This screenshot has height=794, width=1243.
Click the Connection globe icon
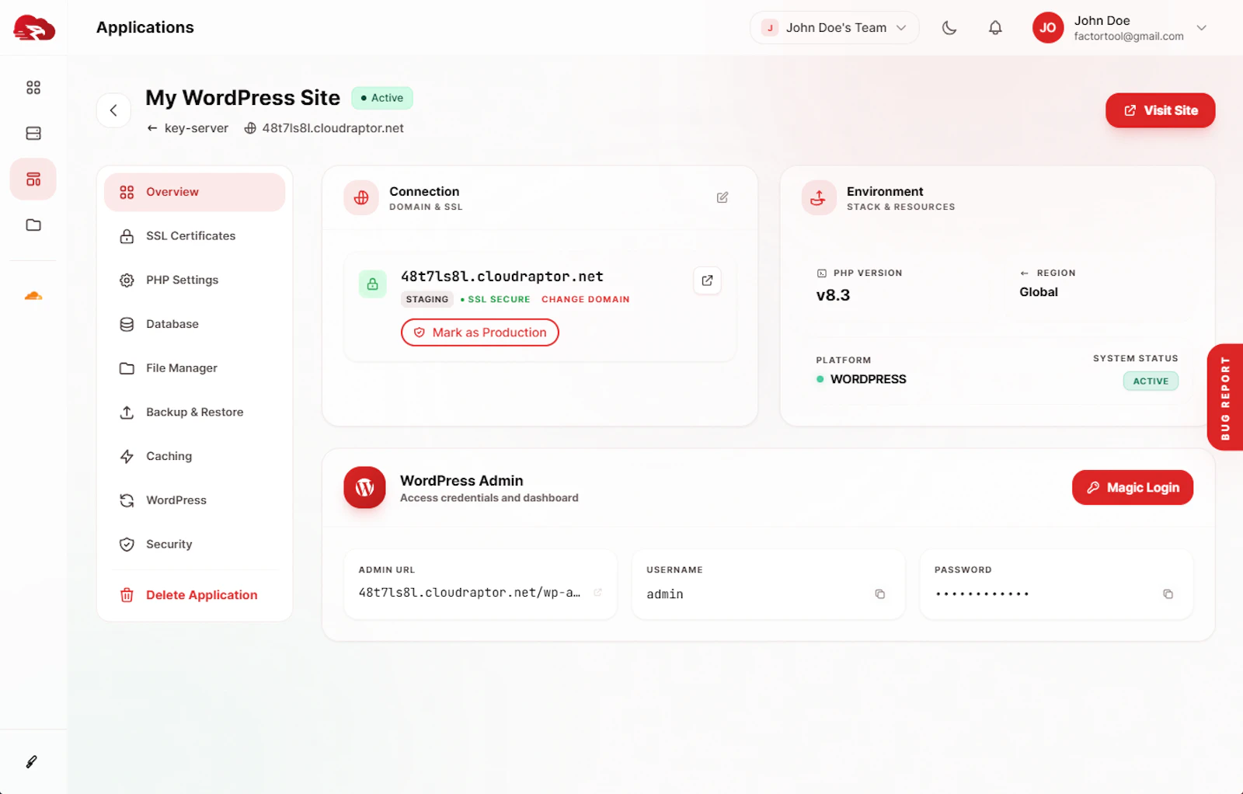click(361, 197)
